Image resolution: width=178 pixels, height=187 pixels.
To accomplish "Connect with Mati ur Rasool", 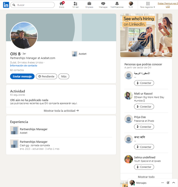I will [x=144, y=107].
